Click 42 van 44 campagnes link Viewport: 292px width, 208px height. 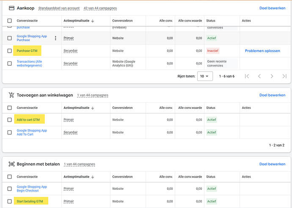(100, 8)
